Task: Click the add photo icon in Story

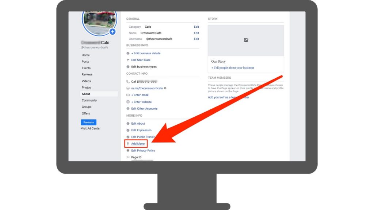Action: pyautogui.click(x=246, y=40)
